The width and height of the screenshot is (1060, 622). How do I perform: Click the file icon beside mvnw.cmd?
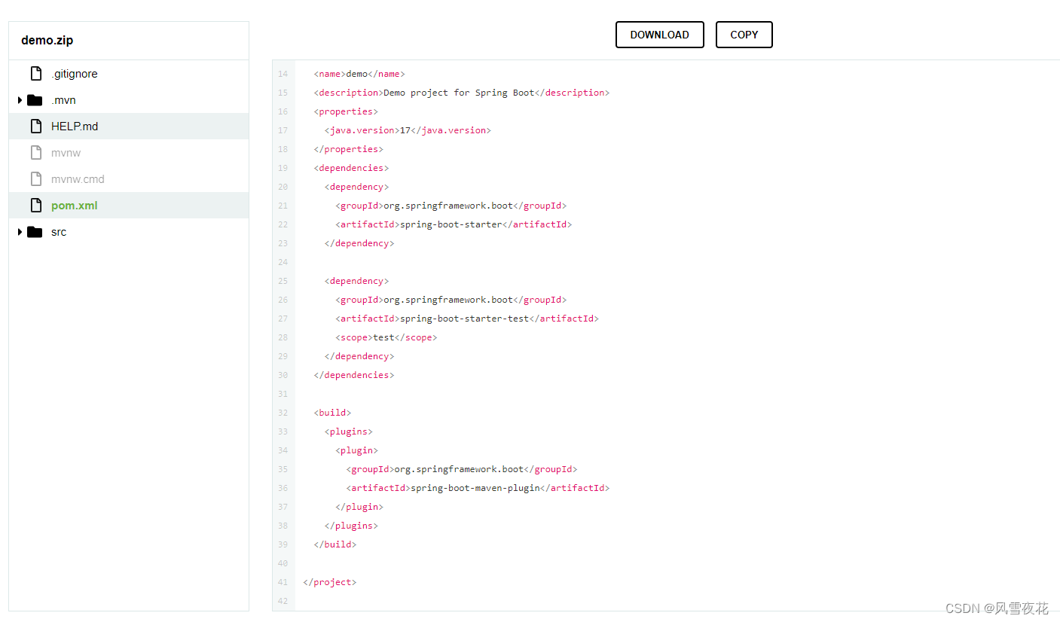click(35, 178)
